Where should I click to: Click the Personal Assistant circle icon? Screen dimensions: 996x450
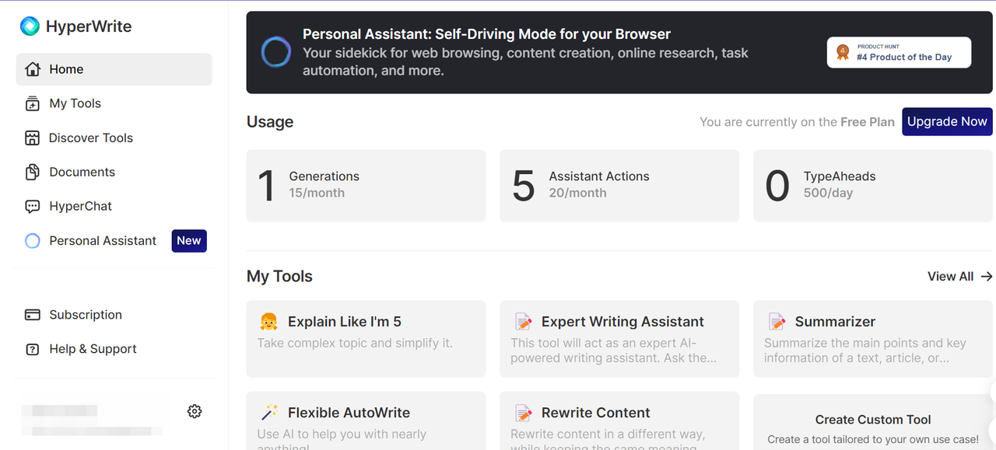coord(33,241)
